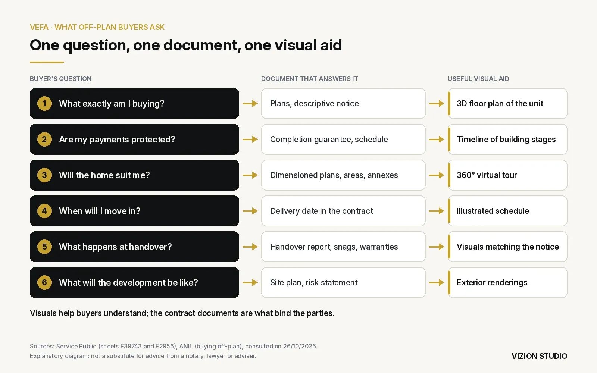
Task: Click the 'BUYER'S QUESTION' column header
Action: point(60,79)
